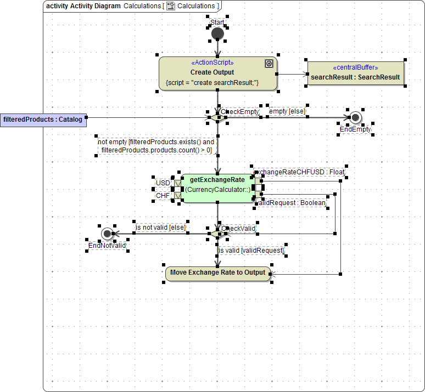Screen dimensions: 425x392
Task: Select the searchResult central buffer node
Action: [355, 73]
